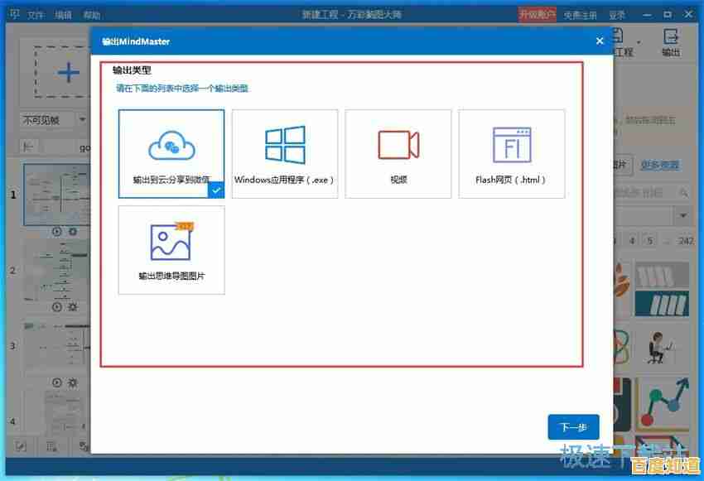
Task: Select the 视频 video export option
Action: coord(398,153)
